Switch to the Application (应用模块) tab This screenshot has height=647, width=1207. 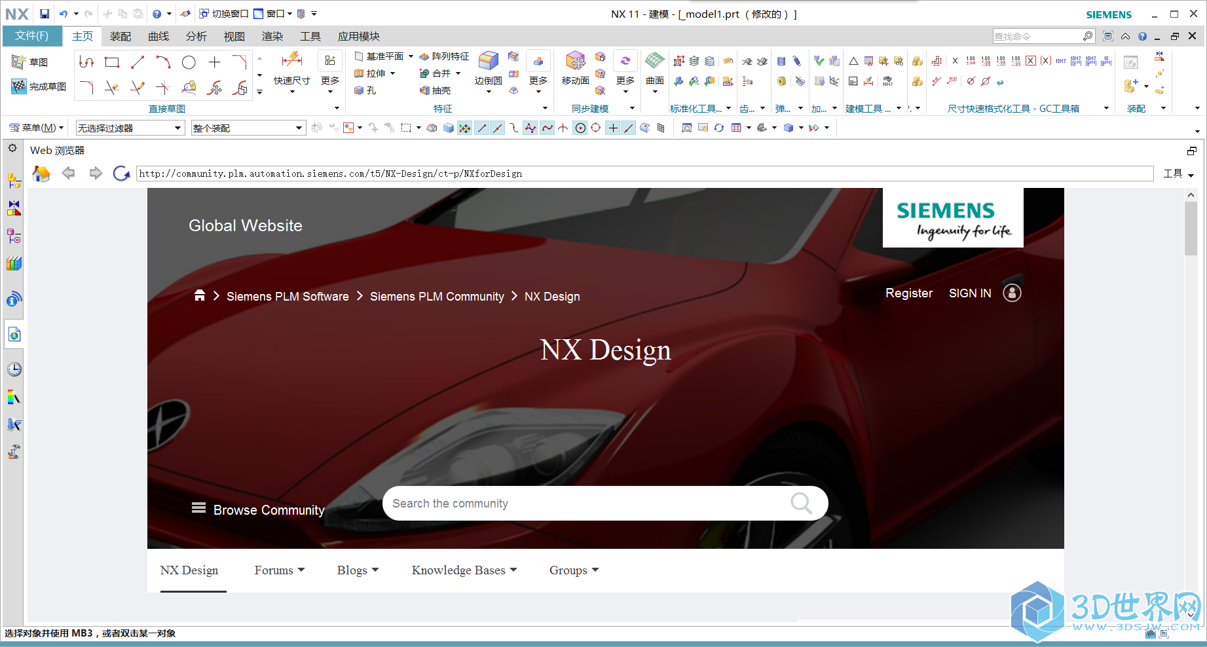(359, 36)
